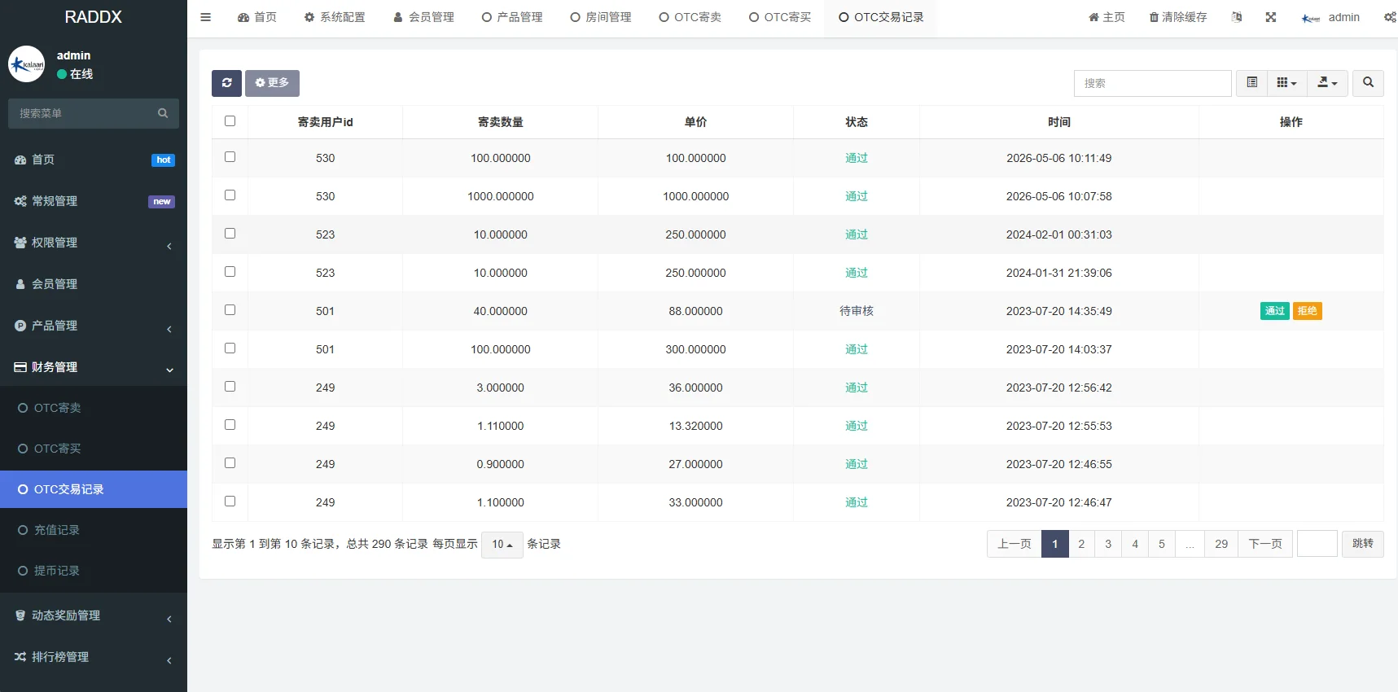Screen dimensions: 1398x692
Task: Click the table search input field
Action: coord(1153,83)
